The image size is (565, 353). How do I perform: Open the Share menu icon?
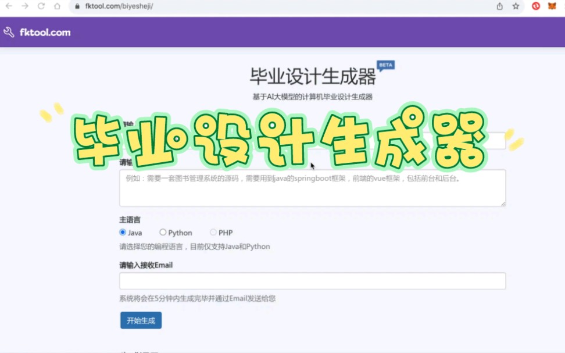(x=499, y=7)
